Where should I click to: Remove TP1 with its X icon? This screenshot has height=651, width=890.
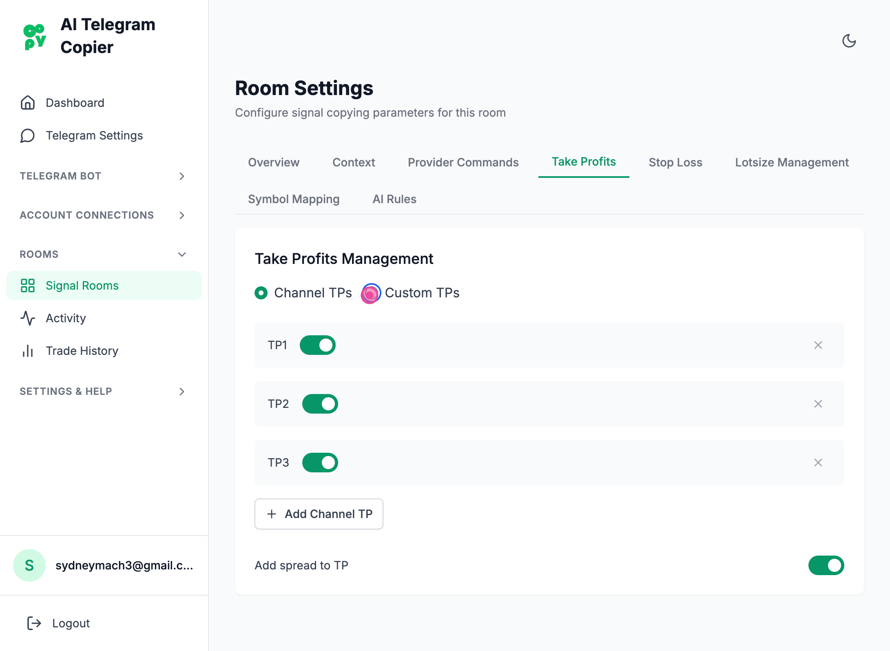[x=818, y=345]
